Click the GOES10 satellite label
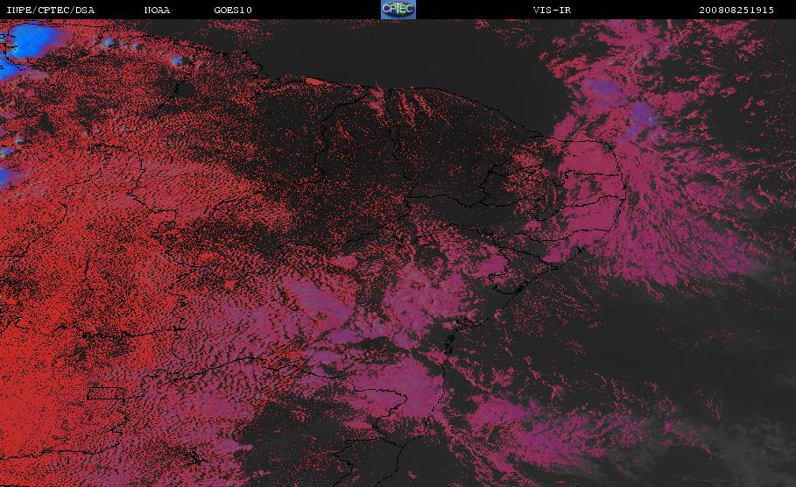 click(x=233, y=11)
